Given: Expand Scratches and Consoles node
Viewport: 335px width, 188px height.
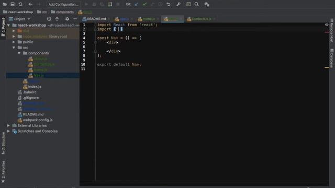Looking at the screenshot, I should coord(8,131).
